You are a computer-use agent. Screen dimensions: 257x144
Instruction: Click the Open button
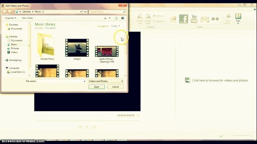96,87
